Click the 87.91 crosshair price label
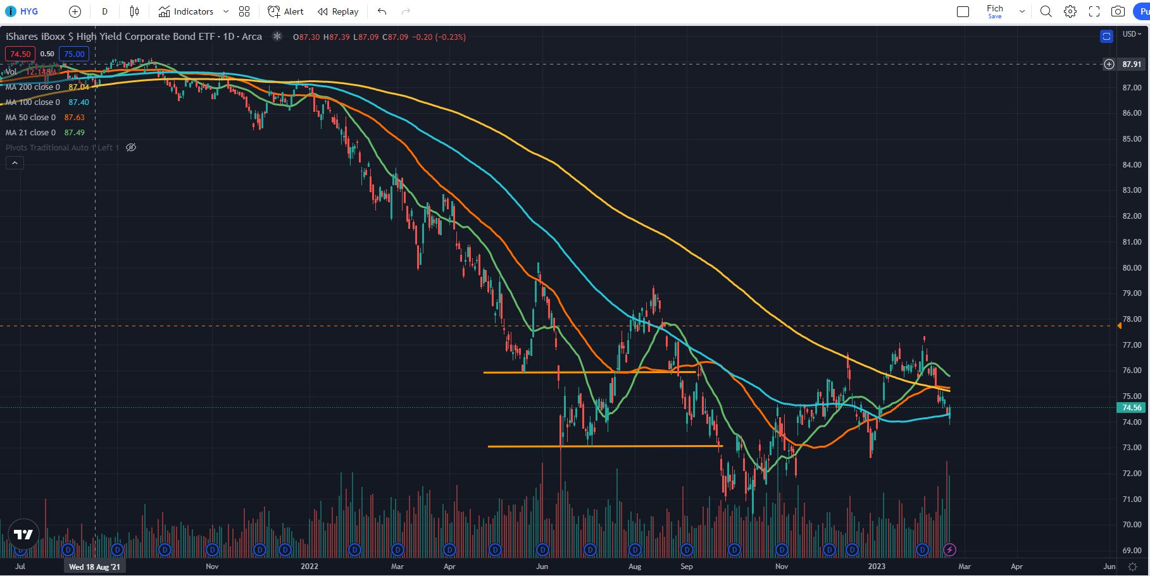This screenshot has height=576, width=1150. pos(1132,64)
